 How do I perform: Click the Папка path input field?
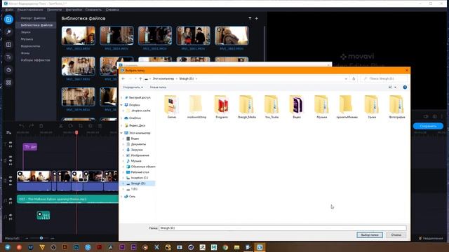(283, 228)
